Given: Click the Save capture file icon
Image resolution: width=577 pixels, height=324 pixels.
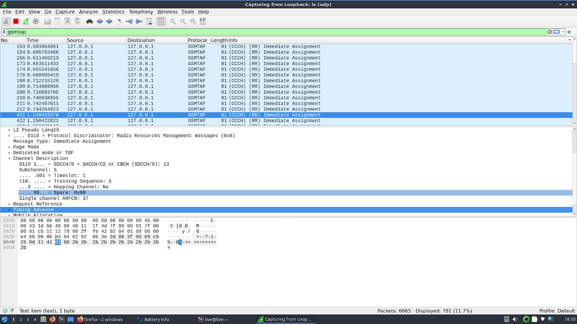Looking at the screenshot, I should tap(58, 22).
